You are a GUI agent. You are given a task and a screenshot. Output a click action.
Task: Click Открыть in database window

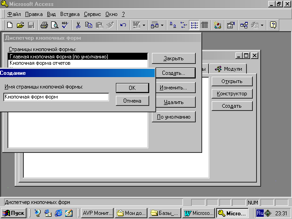click(x=232, y=81)
